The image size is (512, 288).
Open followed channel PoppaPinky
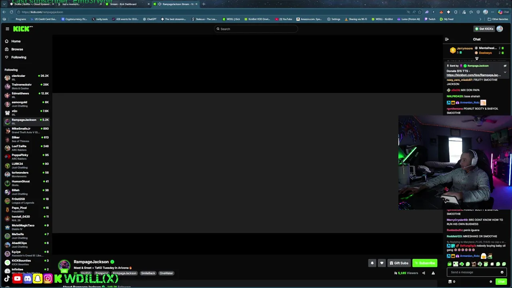pos(26,157)
